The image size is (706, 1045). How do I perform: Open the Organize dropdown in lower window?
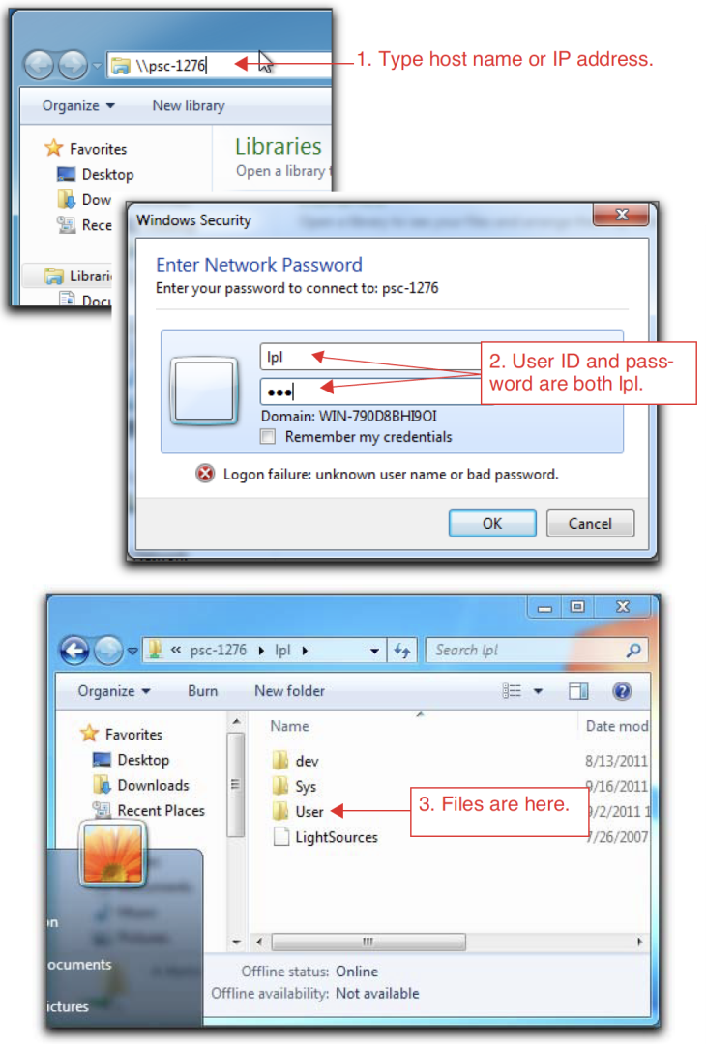tap(114, 691)
